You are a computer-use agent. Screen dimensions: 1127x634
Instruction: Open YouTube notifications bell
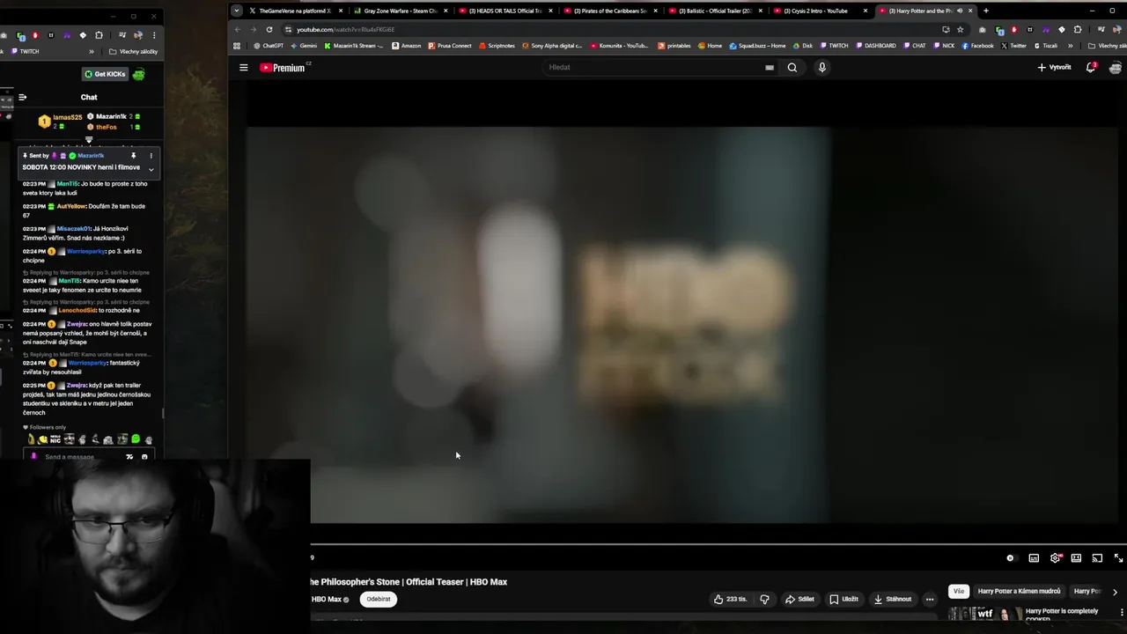click(1091, 67)
